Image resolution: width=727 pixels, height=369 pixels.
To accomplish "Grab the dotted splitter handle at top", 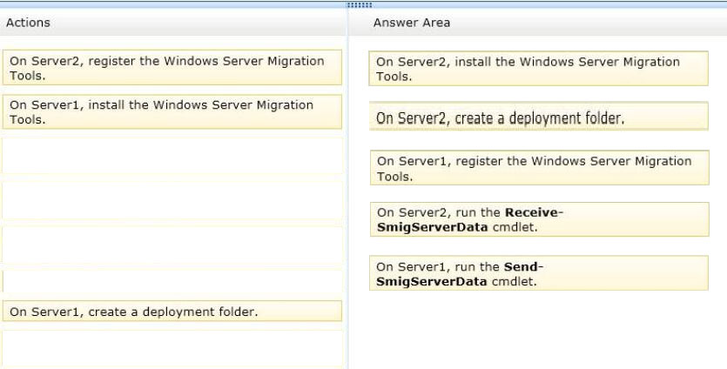I will tap(360, 5).
